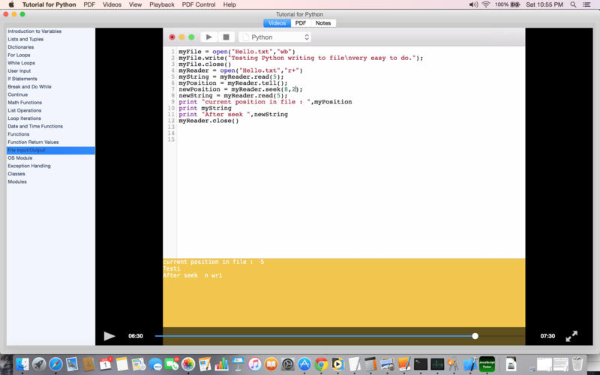Screen dimensions: 600x375
Task: Select Math Functions lesson
Action: click(50, 103)
